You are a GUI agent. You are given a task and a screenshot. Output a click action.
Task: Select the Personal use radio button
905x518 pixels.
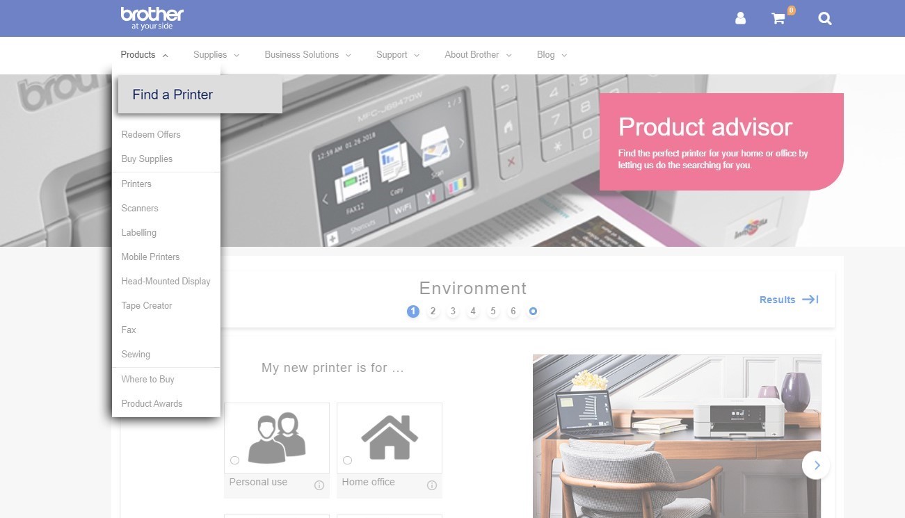(x=234, y=460)
